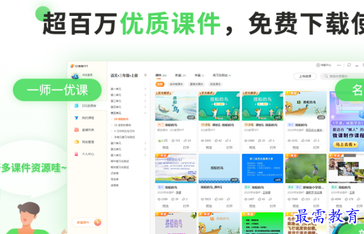This screenshot has width=364, height=234.
Task: Open the 语文·三年级·上册 textbook selector
Action: [x=124, y=76]
